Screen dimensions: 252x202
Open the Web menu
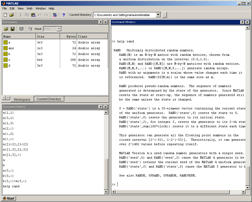(29, 8)
